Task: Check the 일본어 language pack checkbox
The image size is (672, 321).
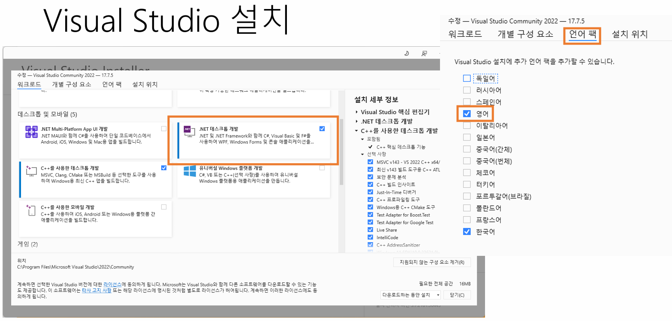Action: [467, 137]
